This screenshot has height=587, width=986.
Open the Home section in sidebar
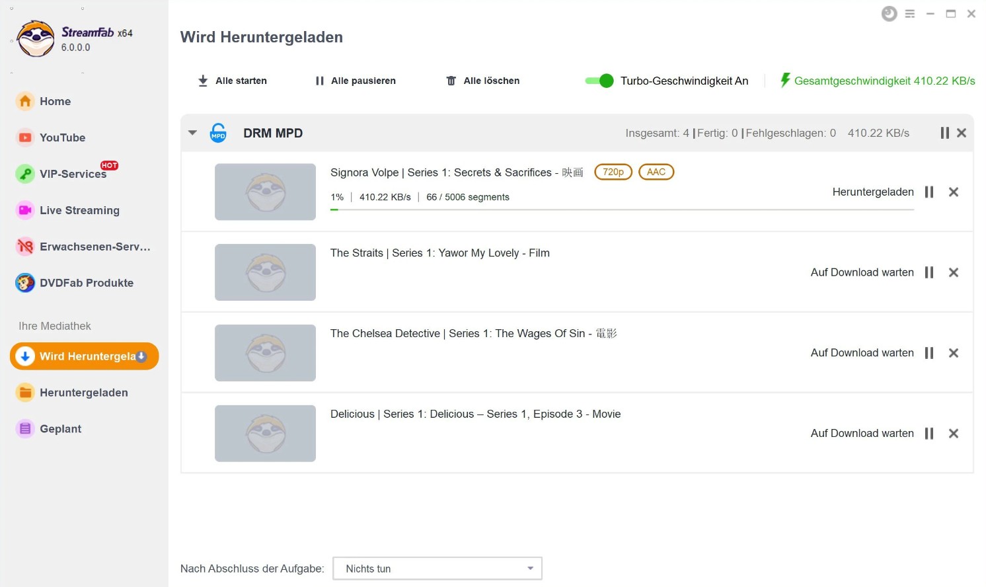(55, 101)
